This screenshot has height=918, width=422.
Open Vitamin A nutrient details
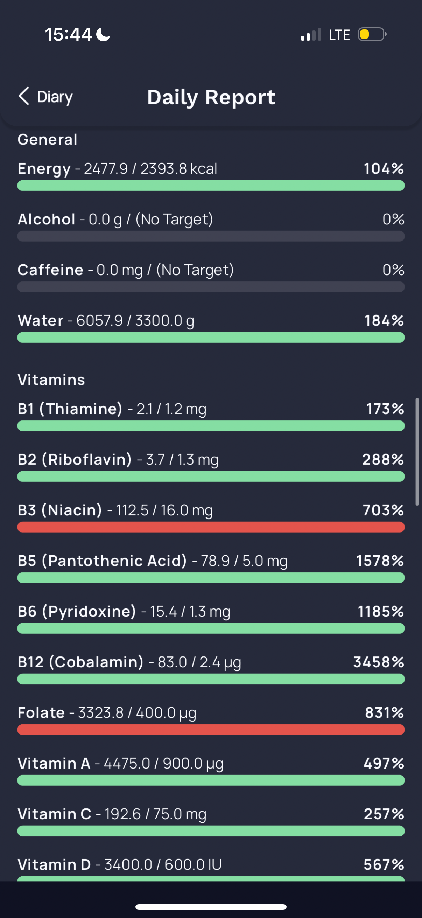pyautogui.click(x=120, y=763)
